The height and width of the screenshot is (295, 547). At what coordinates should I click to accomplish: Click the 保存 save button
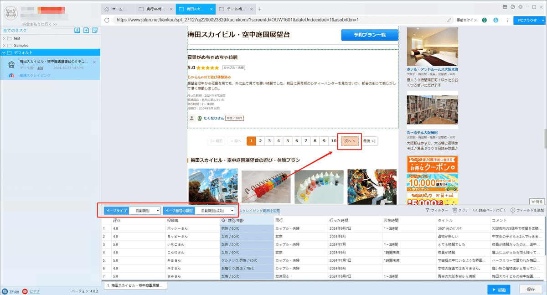531,290
